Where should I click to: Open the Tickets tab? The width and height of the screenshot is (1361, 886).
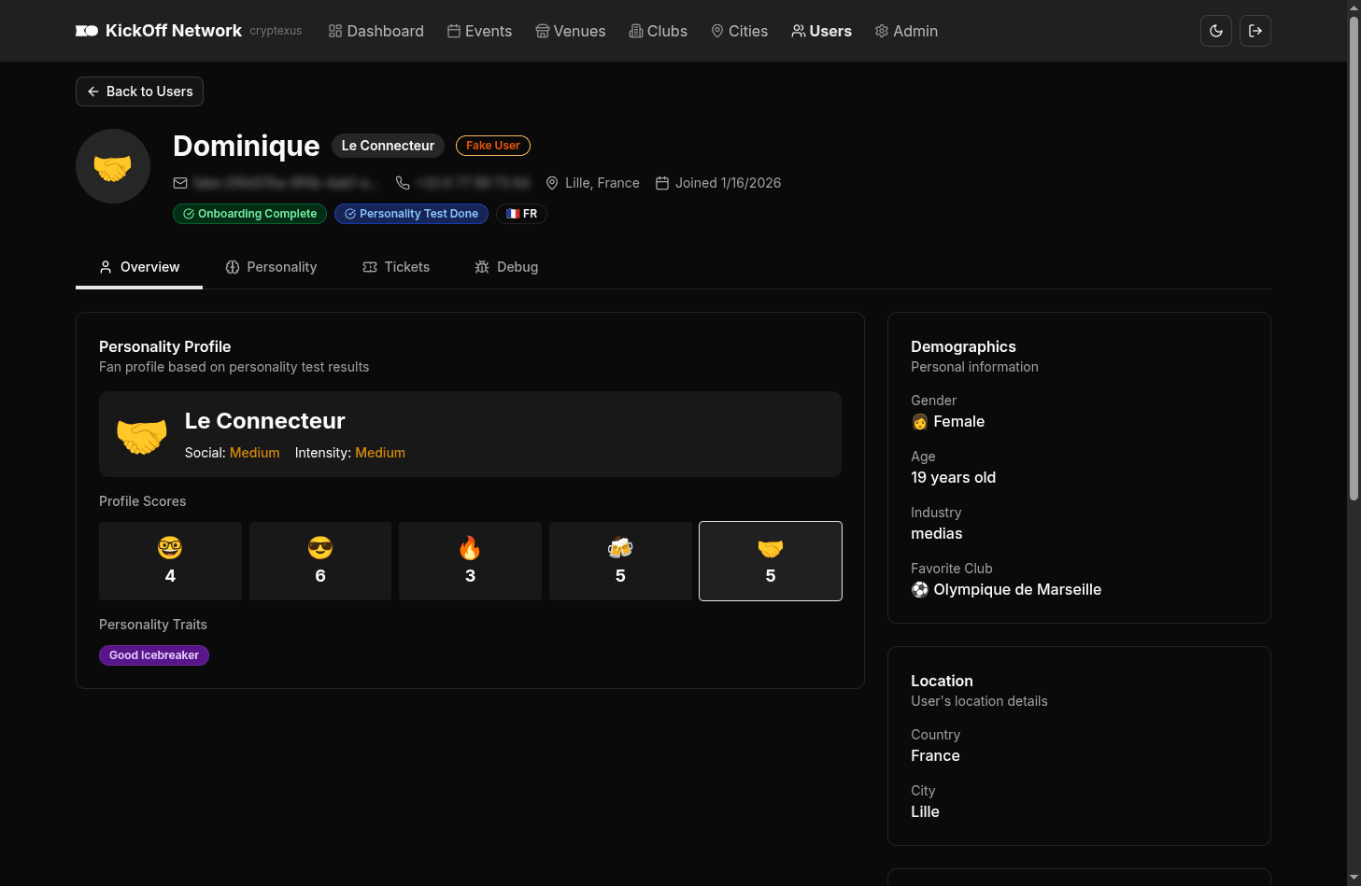[396, 267]
